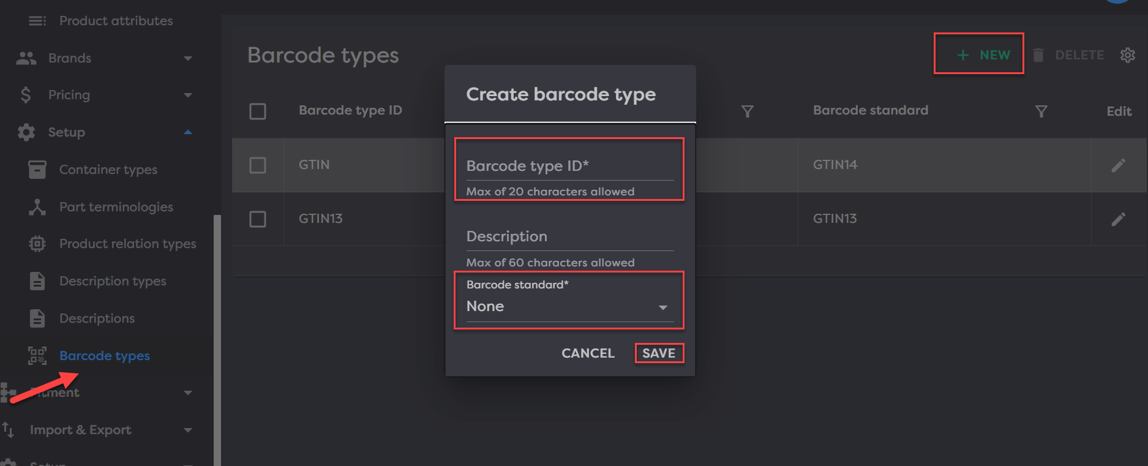This screenshot has height=466, width=1148.
Task: Open the Barcode standard dropdown
Action: [x=567, y=307]
